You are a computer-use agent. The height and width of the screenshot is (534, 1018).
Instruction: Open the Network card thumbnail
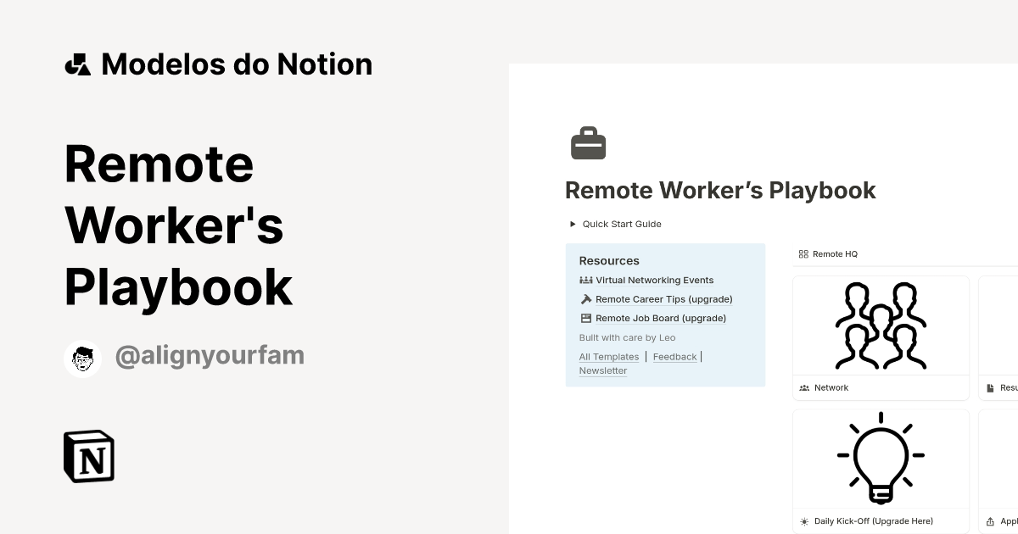(x=881, y=325)
